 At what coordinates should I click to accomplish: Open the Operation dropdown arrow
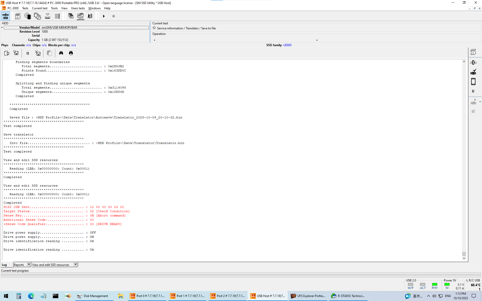tap(317, 40)
